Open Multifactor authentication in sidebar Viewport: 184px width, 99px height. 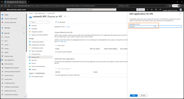point(12,87)
